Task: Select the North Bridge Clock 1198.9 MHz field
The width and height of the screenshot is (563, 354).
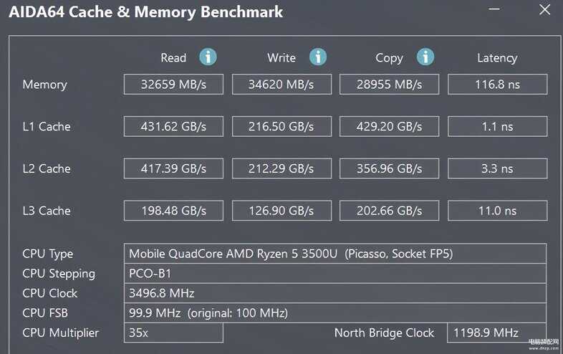Action: [x=497, y=333]
